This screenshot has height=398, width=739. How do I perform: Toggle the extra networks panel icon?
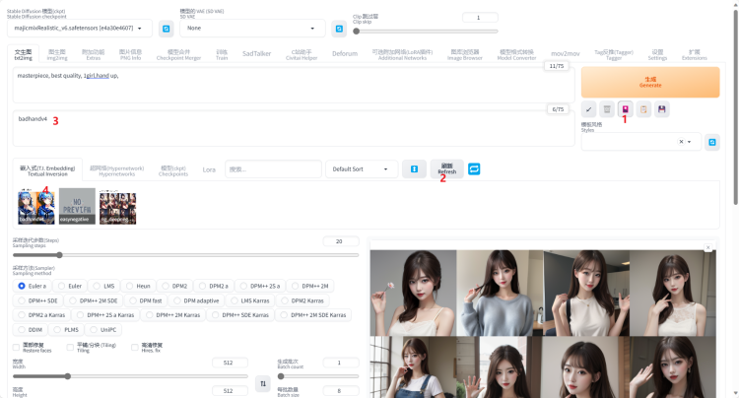coord(625,109)
